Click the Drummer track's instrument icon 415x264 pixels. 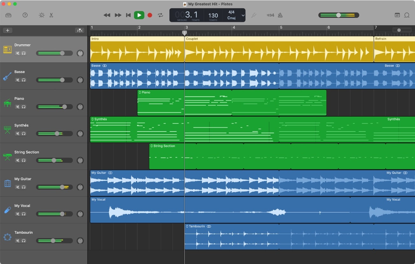[7, 50]
